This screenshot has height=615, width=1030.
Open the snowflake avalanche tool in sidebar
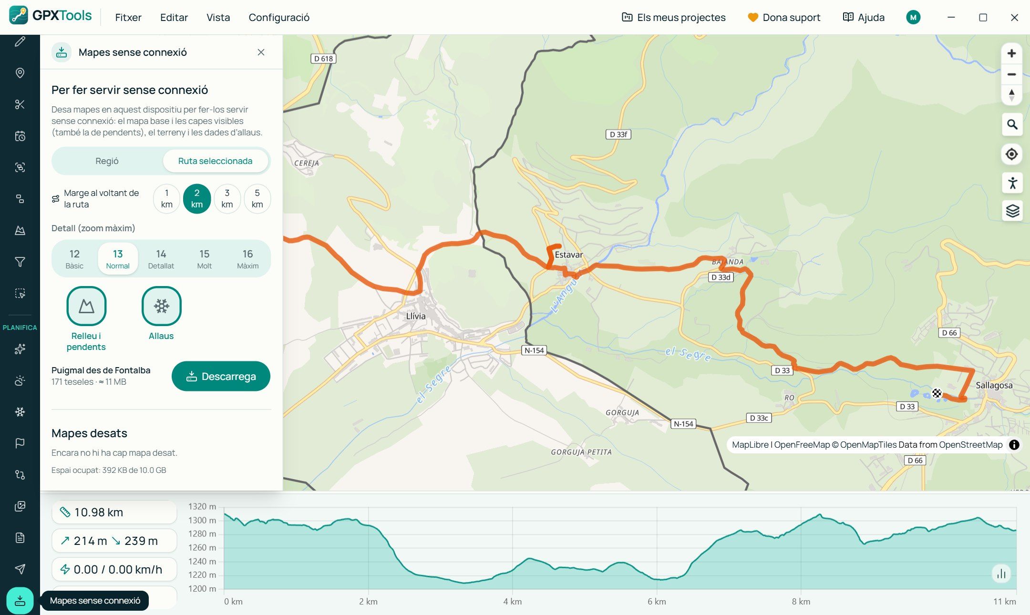(20, 412)
